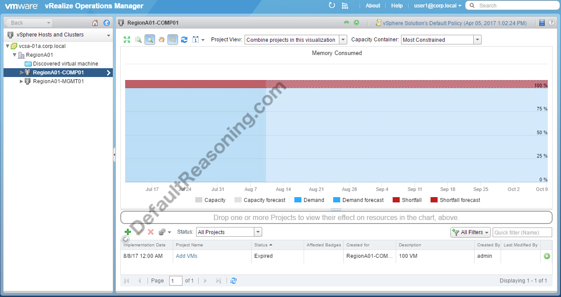This screenshot has height=297, width=561.
Task: Toggle the highlighted zoom-the-view tool
Action: (150, 40)
